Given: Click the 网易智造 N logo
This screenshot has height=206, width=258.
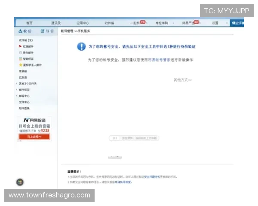Looking at the screenshot, I should 26,120.
